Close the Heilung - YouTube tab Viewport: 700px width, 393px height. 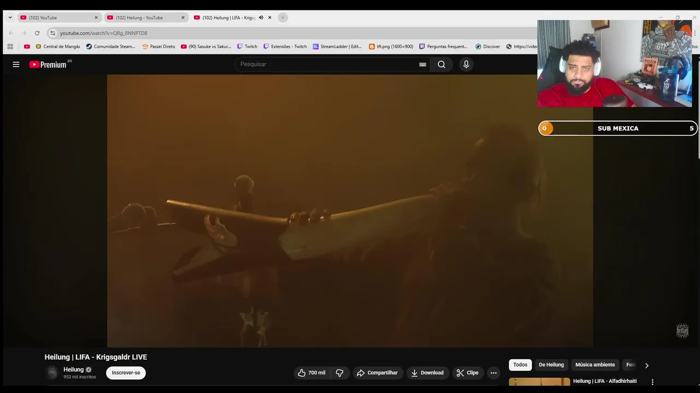tap(183, 17)
